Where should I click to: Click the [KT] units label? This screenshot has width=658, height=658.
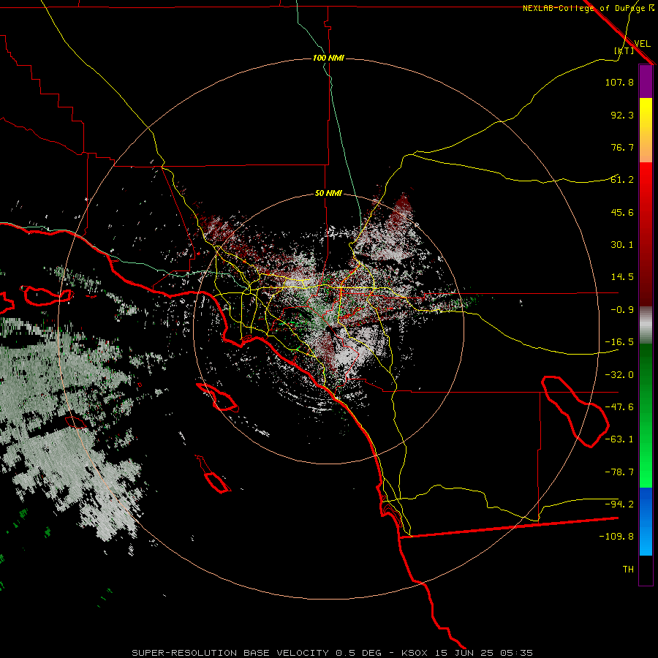tap(624, 50)
